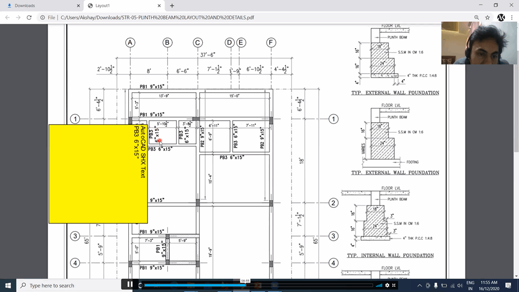The image size is (519, 292).
Task: Open the Chrome three-dot menu
Action: coord(512,18)
